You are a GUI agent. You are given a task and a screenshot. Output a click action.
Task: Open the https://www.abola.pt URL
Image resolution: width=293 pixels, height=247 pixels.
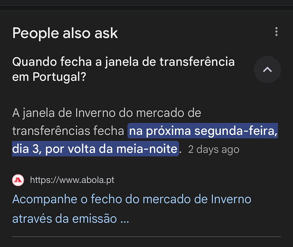coord(72,180)
